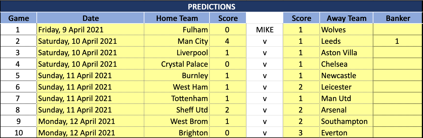Select the Date column header
The image size is (423, 138).
90,18
